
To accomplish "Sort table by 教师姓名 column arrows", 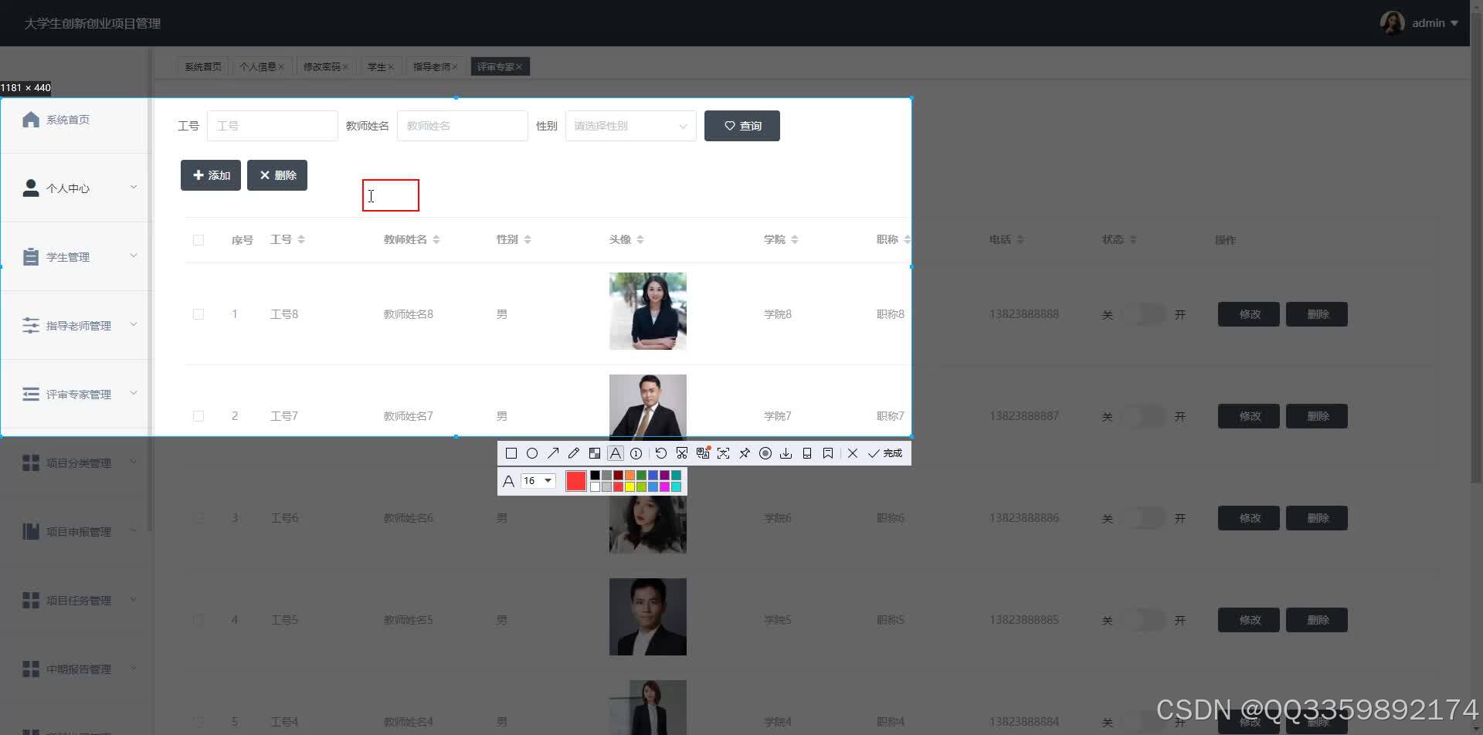I will coord(436,239).
